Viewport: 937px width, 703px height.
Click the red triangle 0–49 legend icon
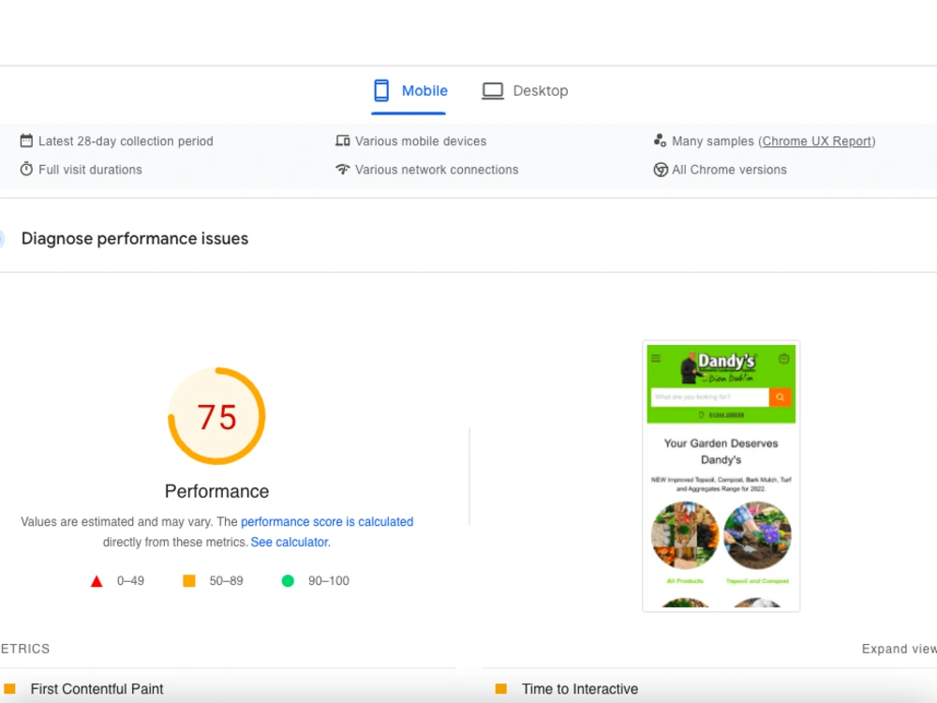(97, 581)
